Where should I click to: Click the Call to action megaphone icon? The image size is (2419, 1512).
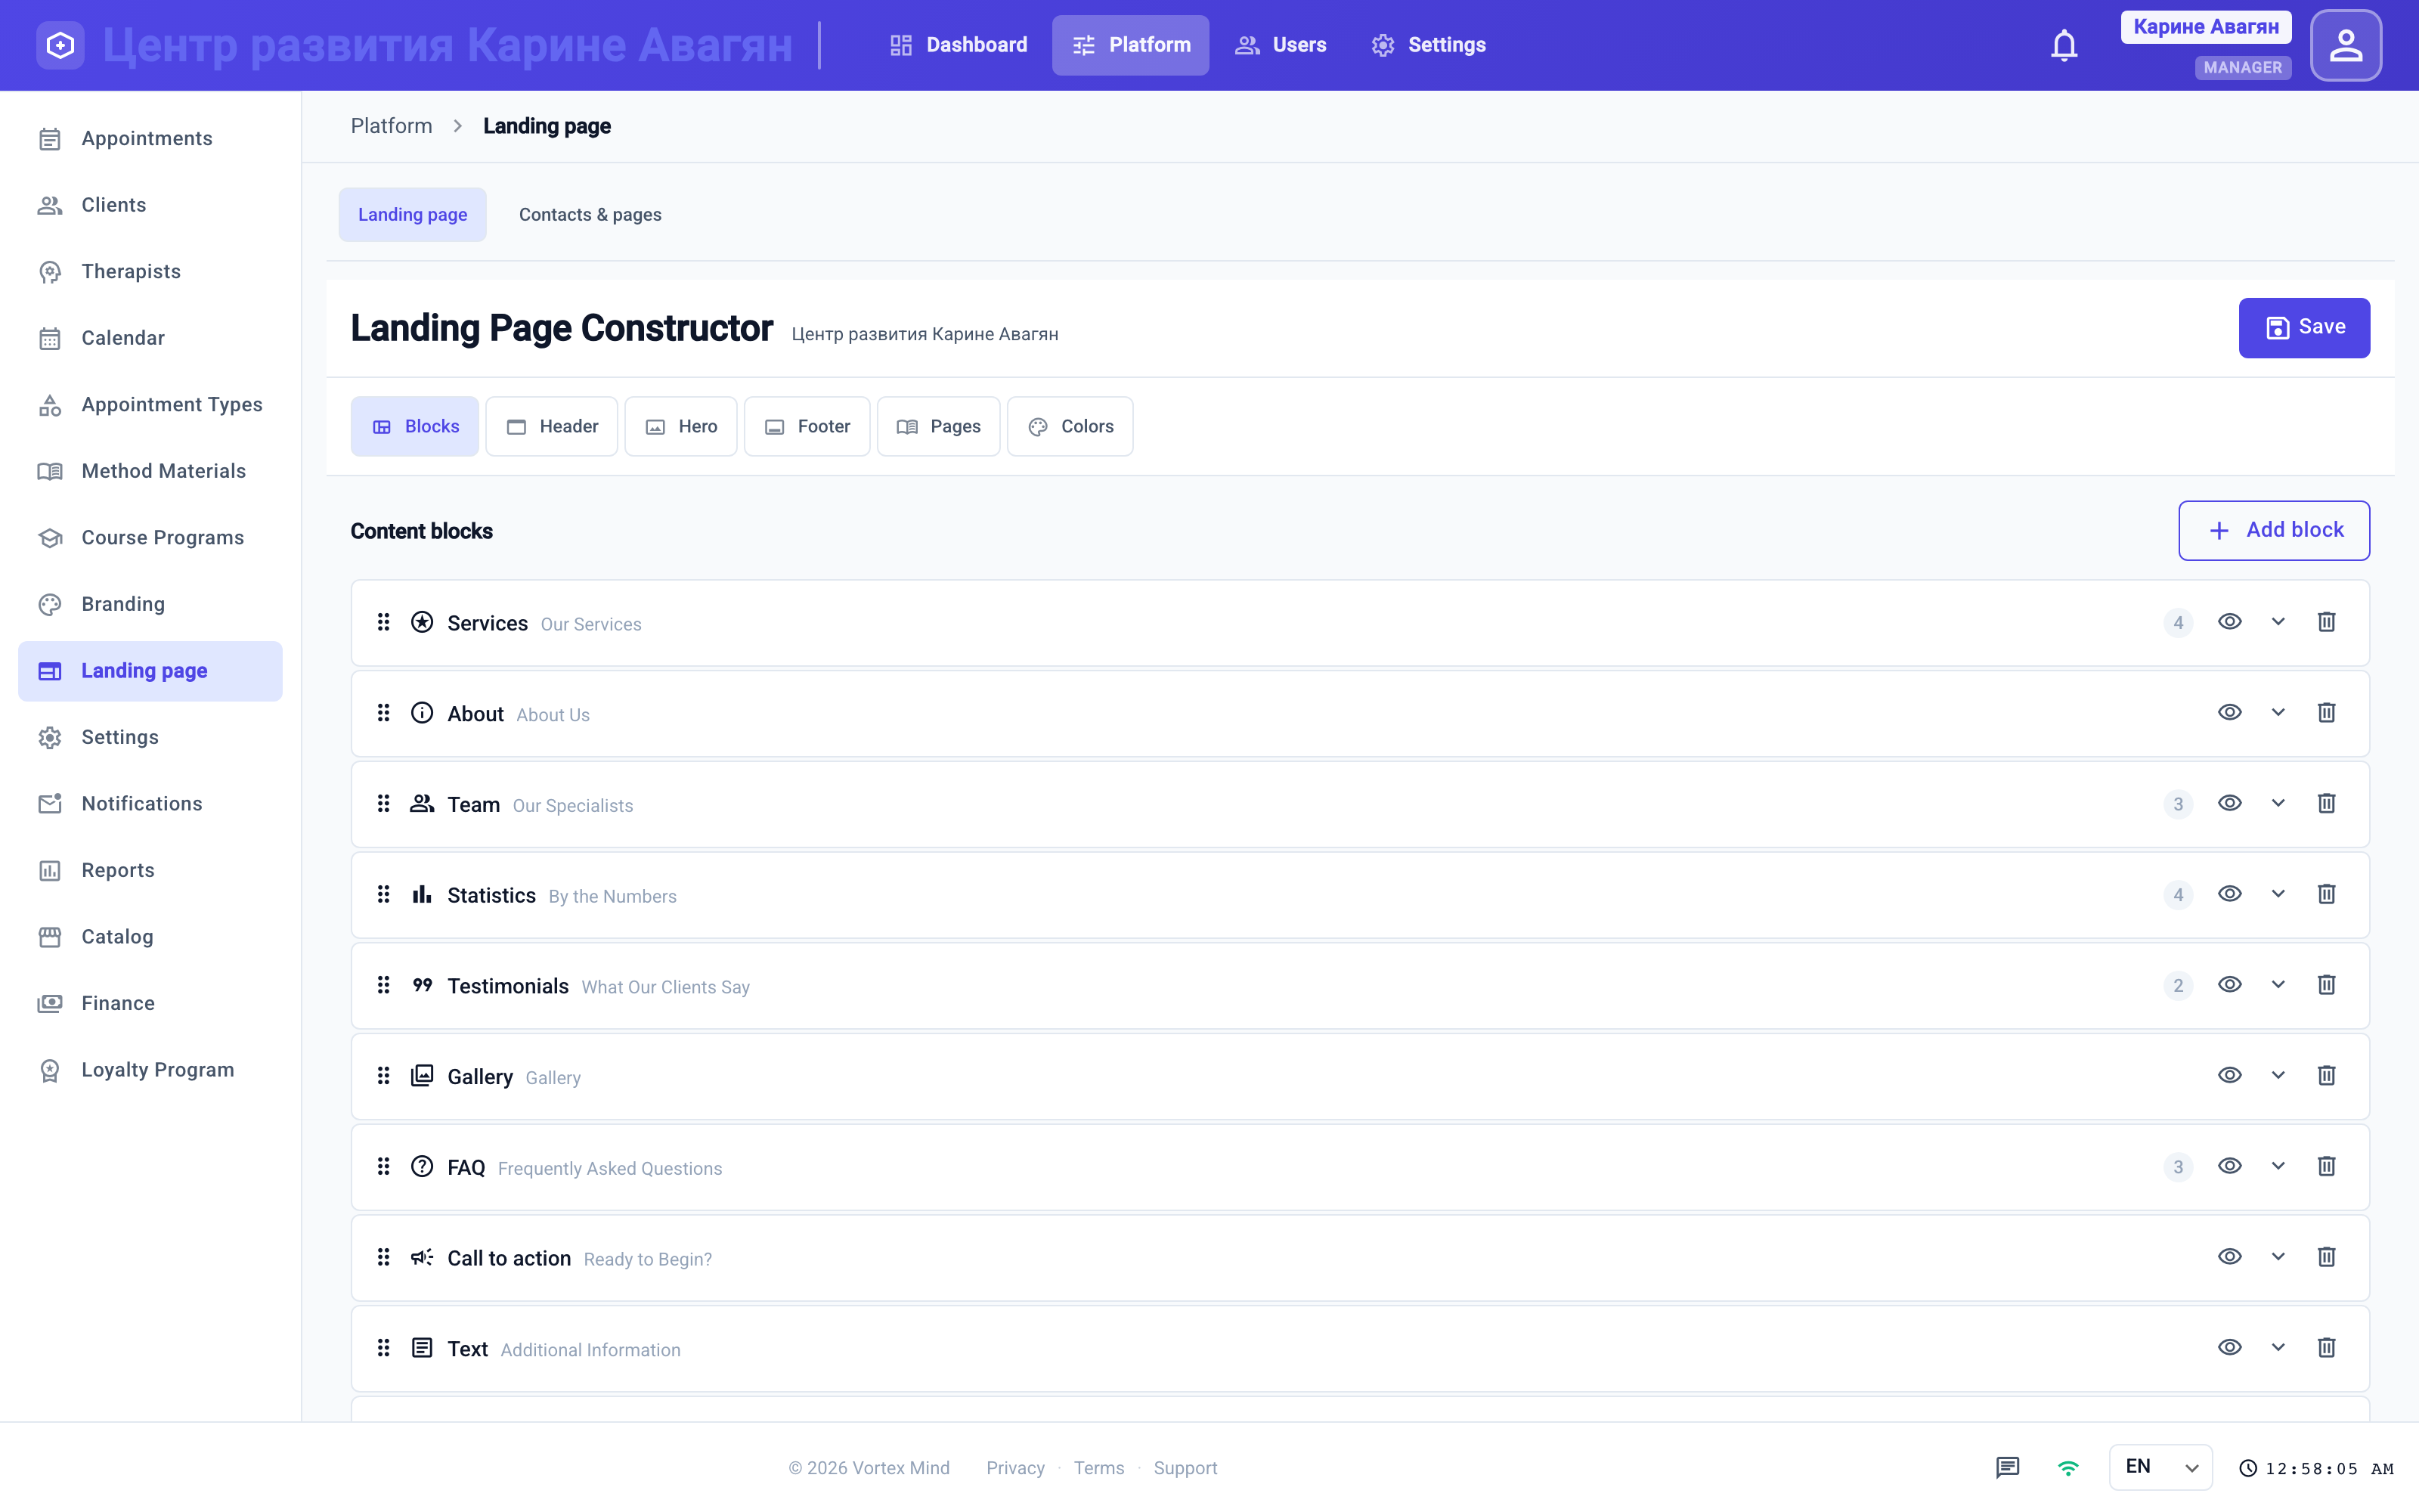point(422,1257)
